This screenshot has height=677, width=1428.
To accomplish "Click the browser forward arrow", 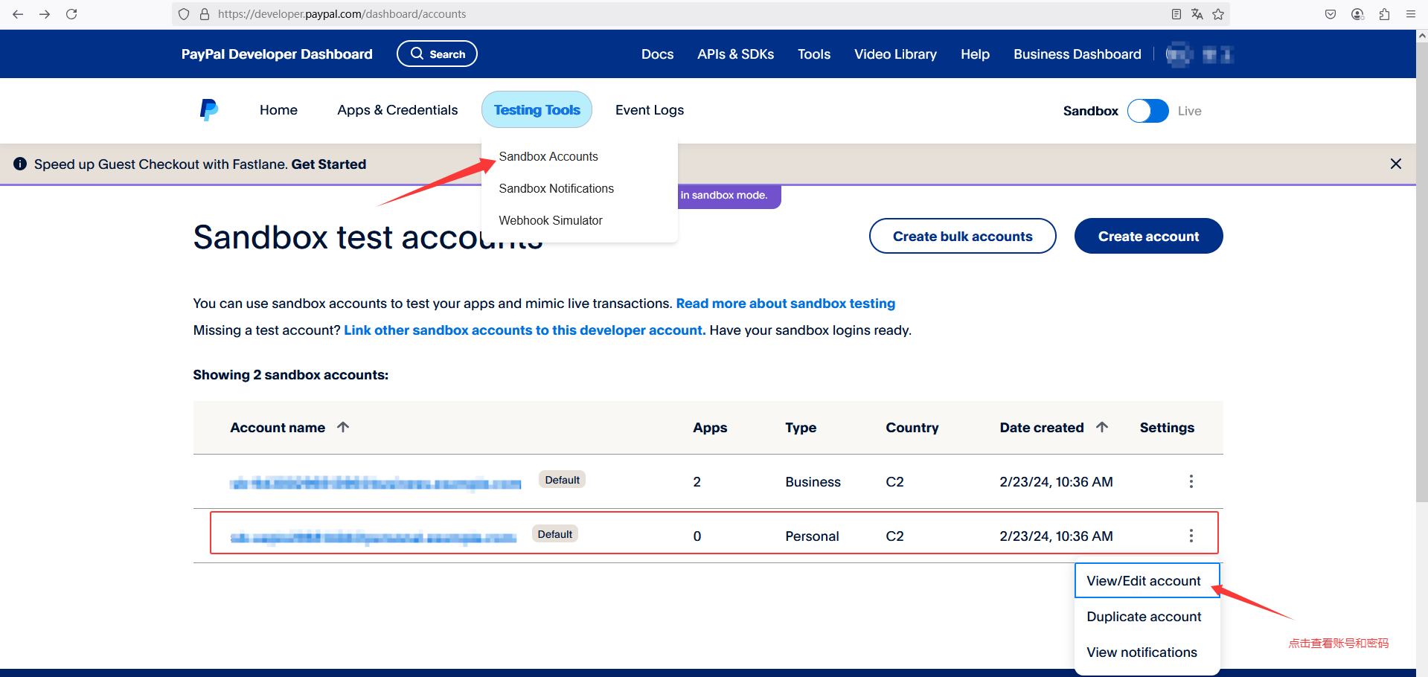I will pos(45,14).
